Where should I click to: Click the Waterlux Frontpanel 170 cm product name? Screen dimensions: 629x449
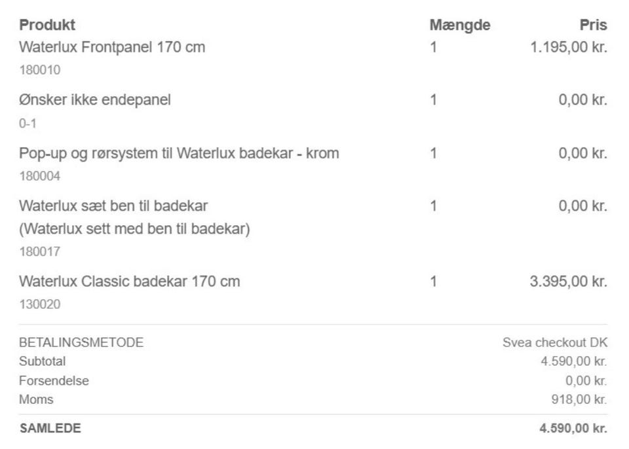pyautogui.click(x=112, y=47)
